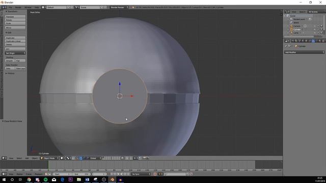The image size is (326, 183).
Task: Jump to the last frame
Action: [128, 174]
